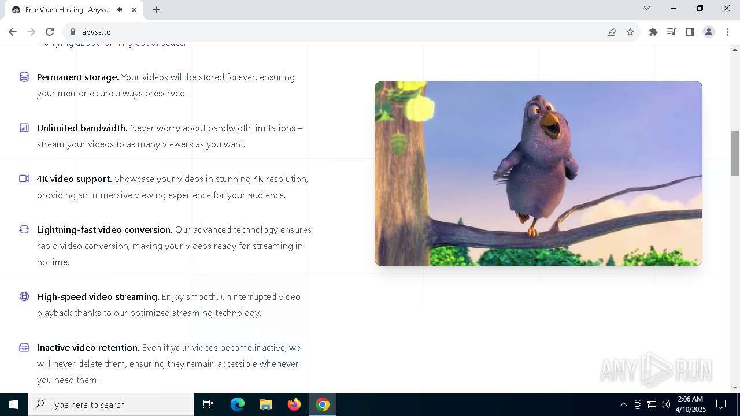Bookmark this tab with star icon

630,32
